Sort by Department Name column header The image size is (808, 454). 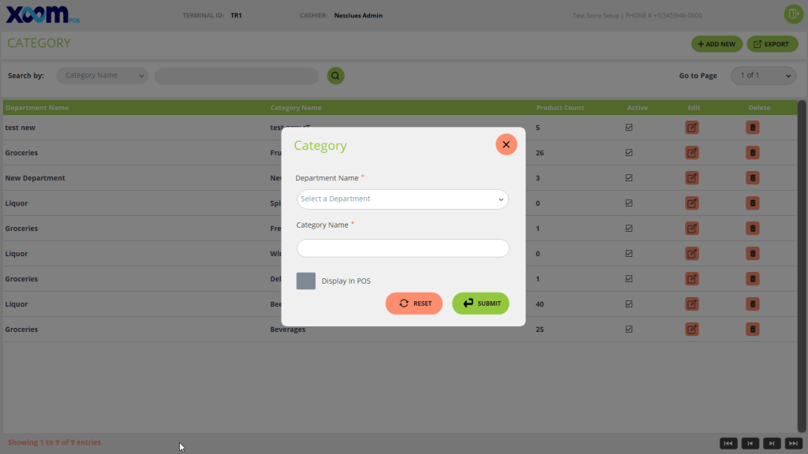[37, 108]
